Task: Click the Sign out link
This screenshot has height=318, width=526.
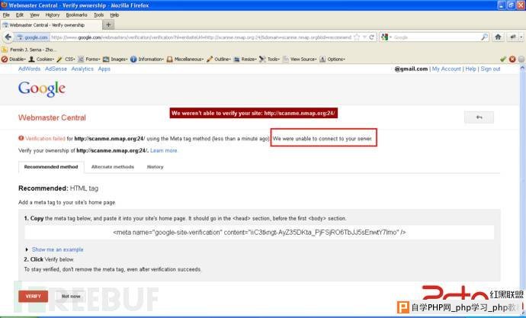Action: (x=490, y=69)
